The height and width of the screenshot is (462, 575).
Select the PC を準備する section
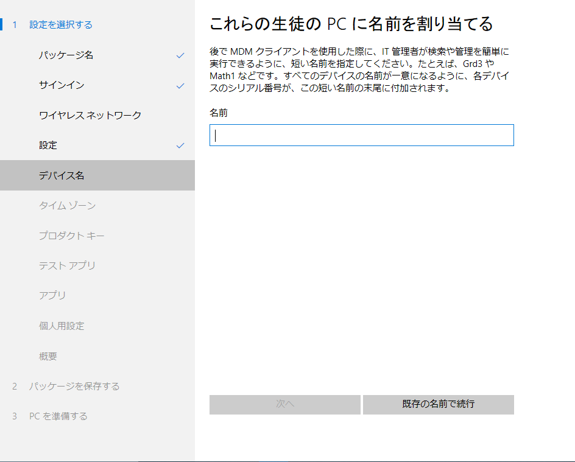pos(58,416)
